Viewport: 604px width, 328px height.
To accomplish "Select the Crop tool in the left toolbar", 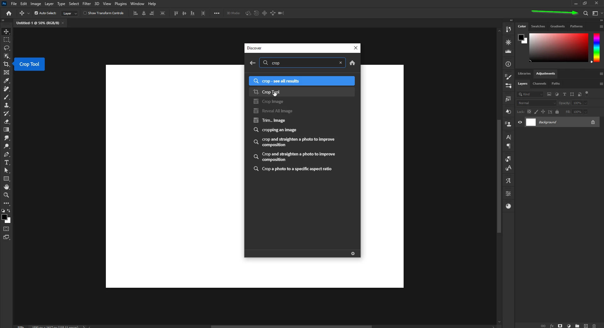I will 6,64.
